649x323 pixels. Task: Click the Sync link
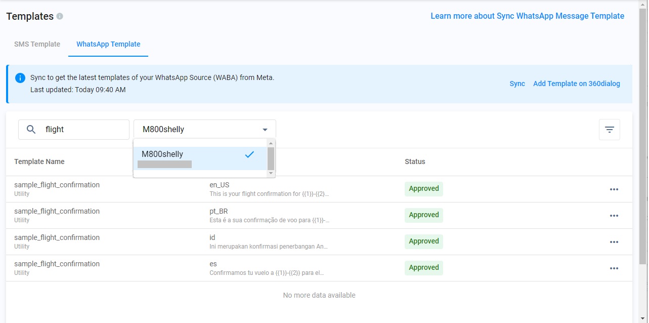pos(517,84)
